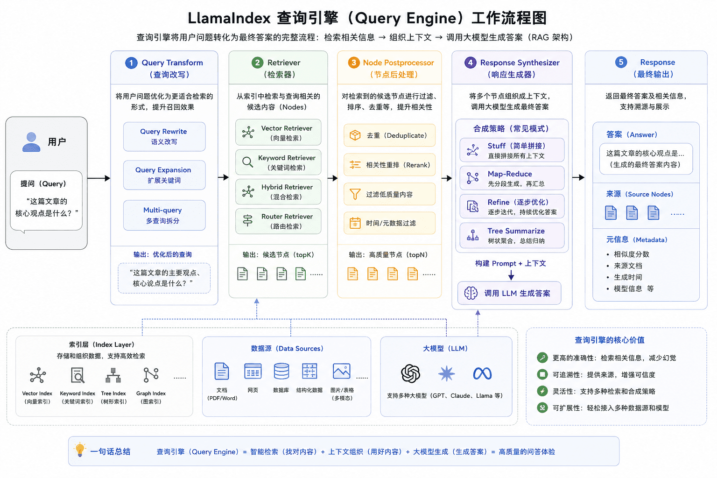Click the optimized query output box
The image size is (717, 478).
[x=164, y=278]
